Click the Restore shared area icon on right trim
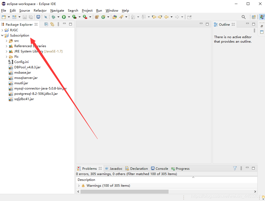Screen dimensions: 265x201 point(262,26)
